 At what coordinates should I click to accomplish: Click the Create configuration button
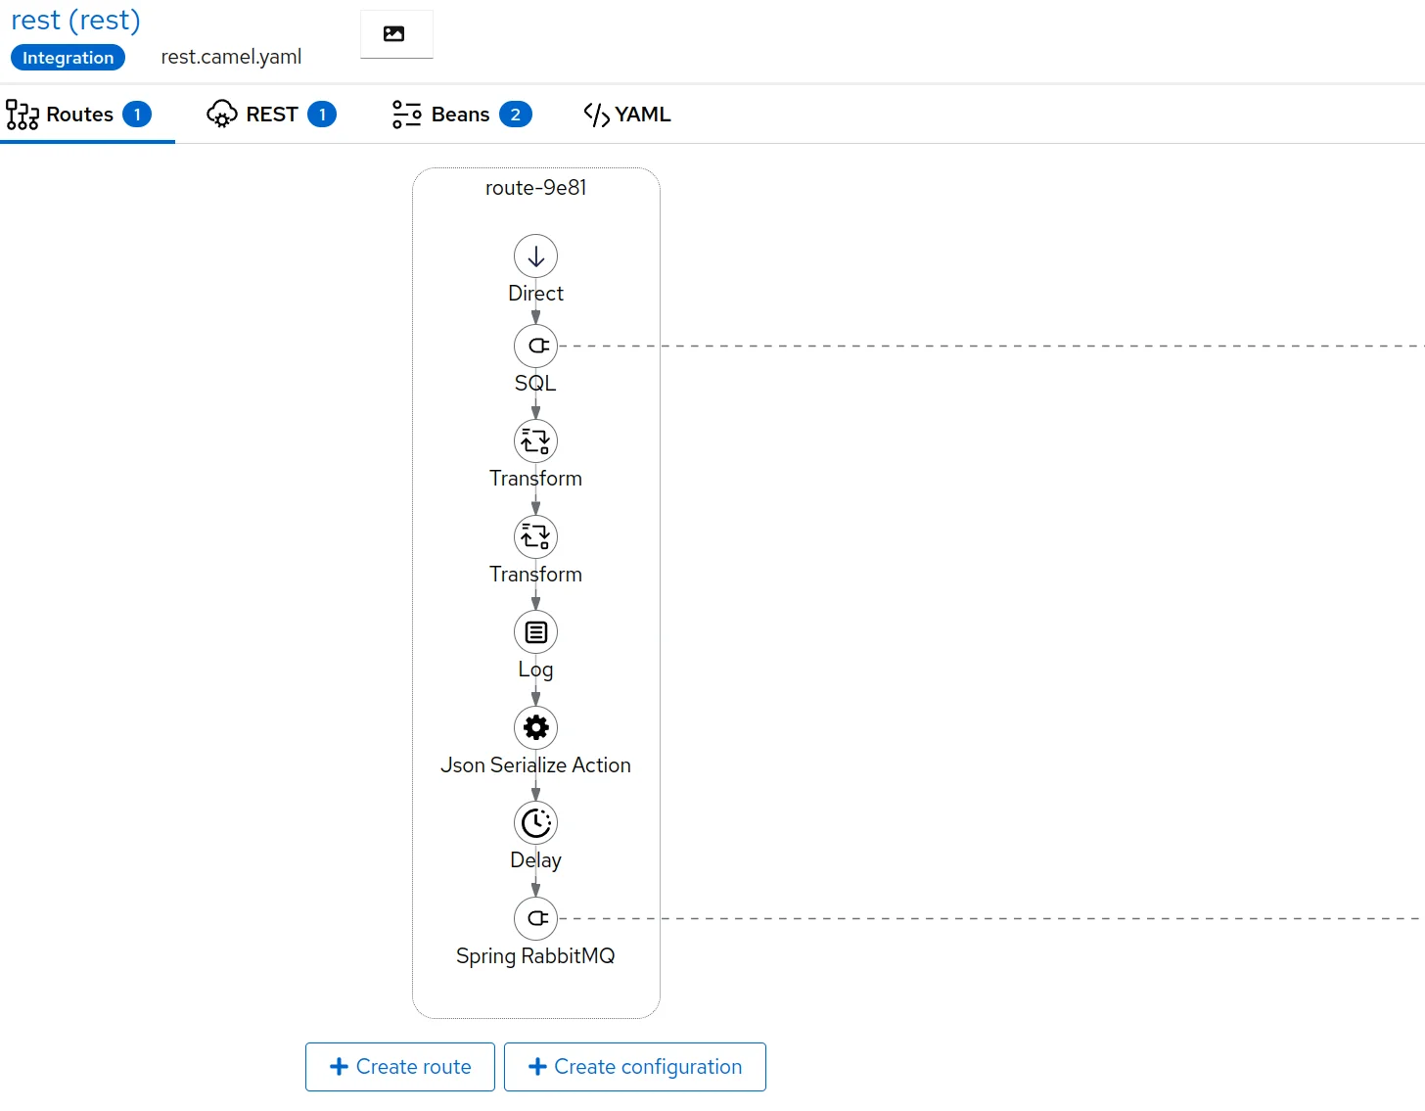(635, 1067)
